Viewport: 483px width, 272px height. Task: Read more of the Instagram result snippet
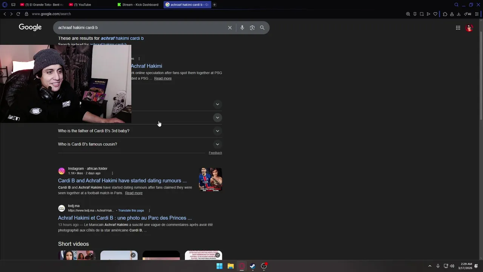134,193
